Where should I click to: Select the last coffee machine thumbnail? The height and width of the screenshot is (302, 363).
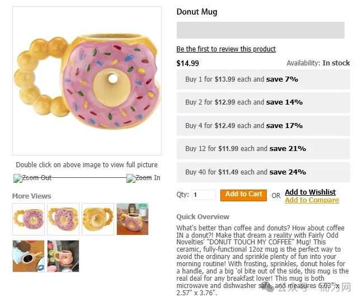click(x=63, y=256)
